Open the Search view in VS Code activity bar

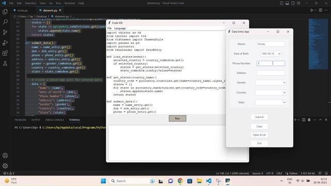pos(5,22)
